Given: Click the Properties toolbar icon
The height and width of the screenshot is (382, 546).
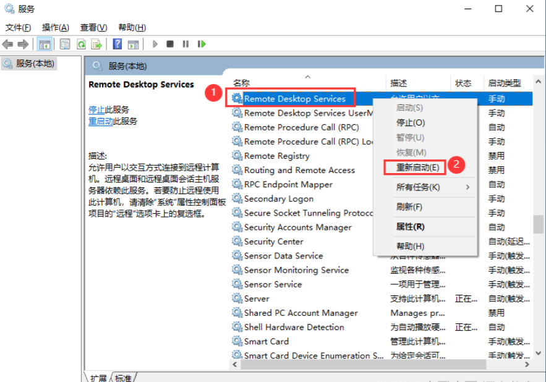Looking at the screenshot, I should tap(65, 45).
